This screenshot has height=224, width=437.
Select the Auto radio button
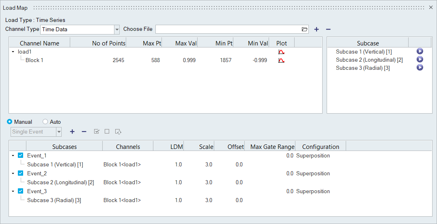tap(45, 122)
